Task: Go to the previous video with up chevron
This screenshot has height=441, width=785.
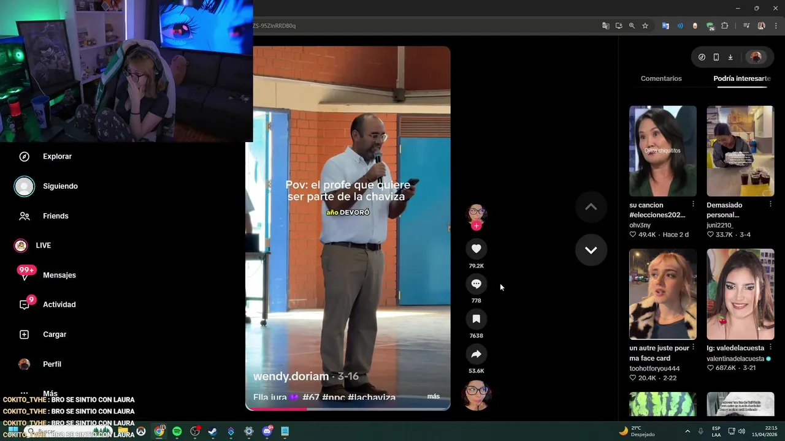Action: point(591,207)
